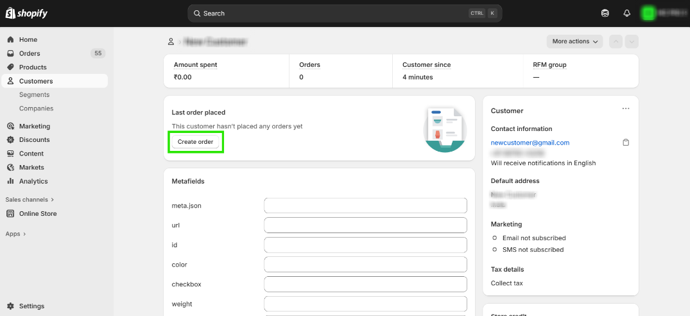Open the Customer card three-dots menu
690x316 pixels.
626,109
